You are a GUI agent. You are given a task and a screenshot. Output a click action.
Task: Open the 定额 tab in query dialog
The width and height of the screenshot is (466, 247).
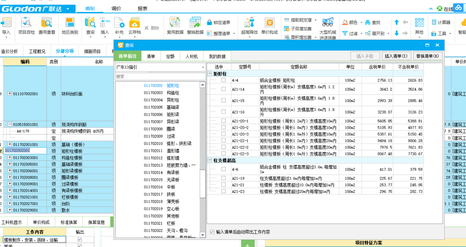click(170, 56)
